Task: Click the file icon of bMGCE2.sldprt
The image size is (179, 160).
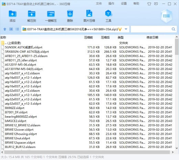Action: pos(2,121)
